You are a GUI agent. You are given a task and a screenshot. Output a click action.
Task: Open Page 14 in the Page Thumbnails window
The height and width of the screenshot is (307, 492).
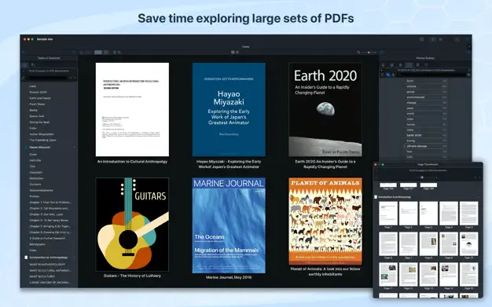pos(449,274)
